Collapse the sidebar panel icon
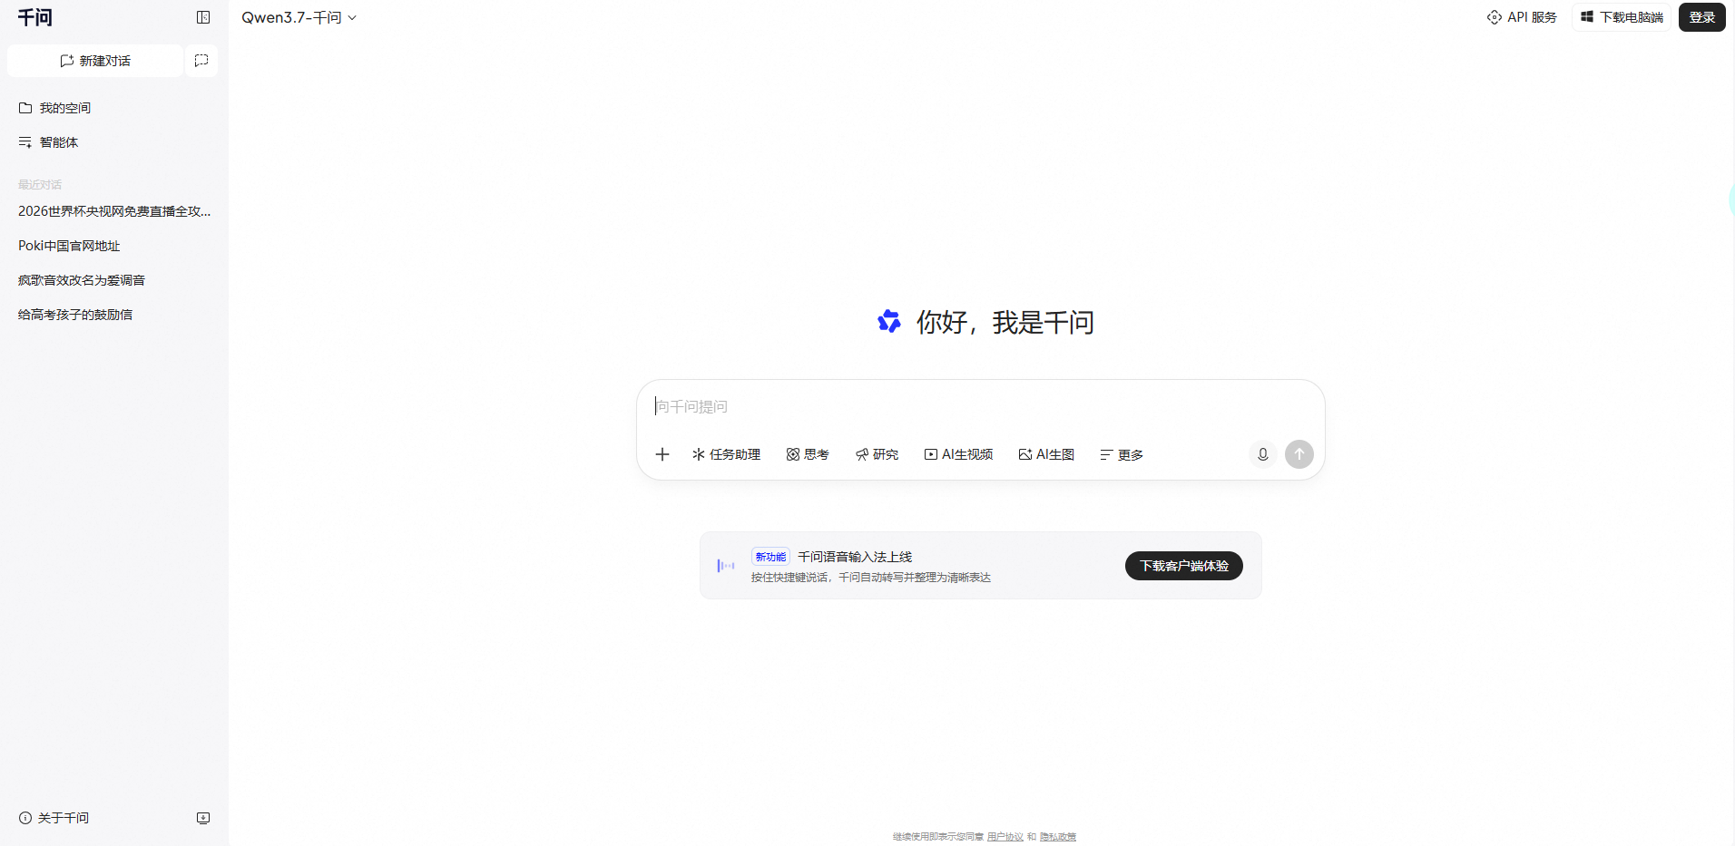Screen dimensions: 1735x846 (203, 17)
